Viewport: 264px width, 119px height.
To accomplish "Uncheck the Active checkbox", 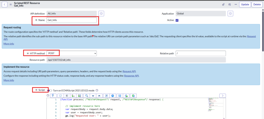I will pyautogui.click(x=177, y=20).
